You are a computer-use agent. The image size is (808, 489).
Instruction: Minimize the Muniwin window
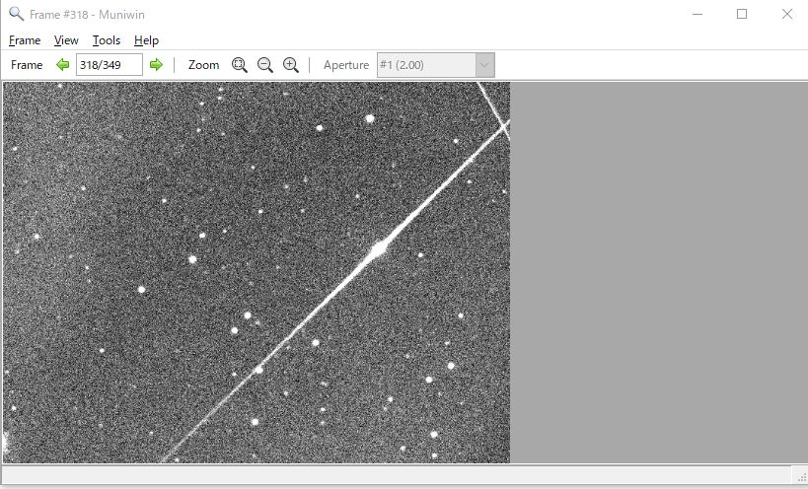click(x=698, y=14)
